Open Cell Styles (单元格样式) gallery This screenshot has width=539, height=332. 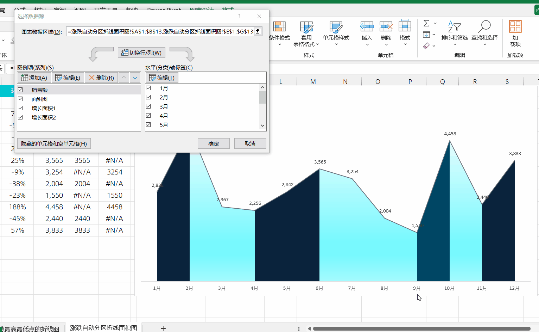tap(336, 33)
